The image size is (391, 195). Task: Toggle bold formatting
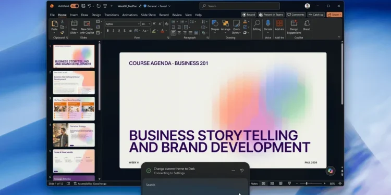tap(108, 31)
